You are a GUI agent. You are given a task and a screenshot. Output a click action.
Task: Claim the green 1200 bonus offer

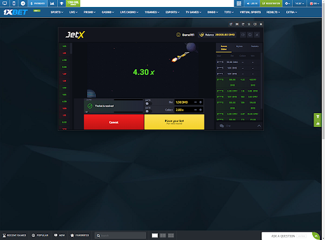pos(73,3)
